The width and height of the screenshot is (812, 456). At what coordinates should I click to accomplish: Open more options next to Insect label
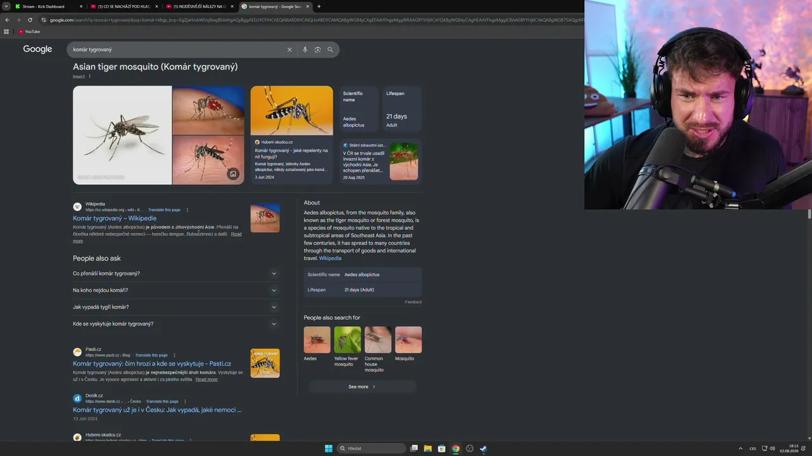(x=89, y=77)
